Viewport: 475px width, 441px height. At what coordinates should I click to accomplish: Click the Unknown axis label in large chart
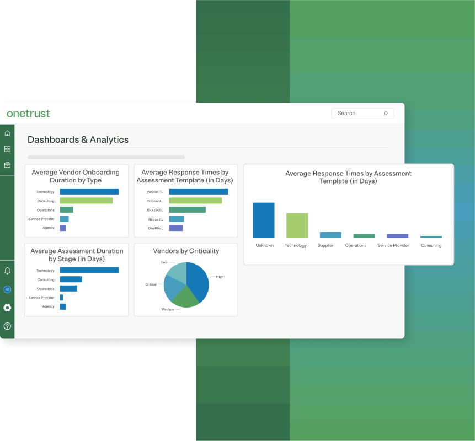265,245
